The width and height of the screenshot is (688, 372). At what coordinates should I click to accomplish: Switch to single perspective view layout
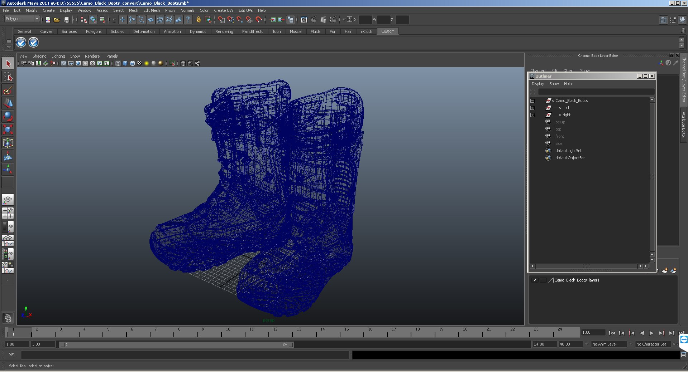tap(8, 200)
